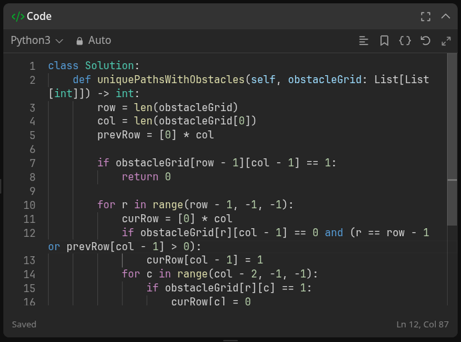This screenshot has width=461, height=342.
Task: Click the editor vertical scrollbar thumb
Action: [452, 139]
